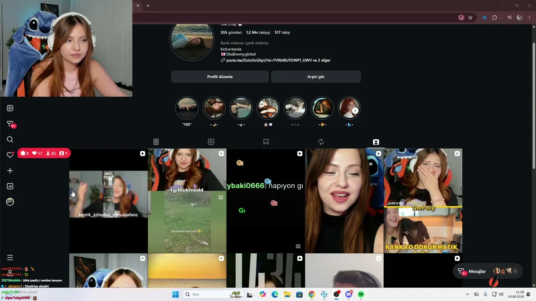Open the browser extensions puzzle icon

[495, 18]
